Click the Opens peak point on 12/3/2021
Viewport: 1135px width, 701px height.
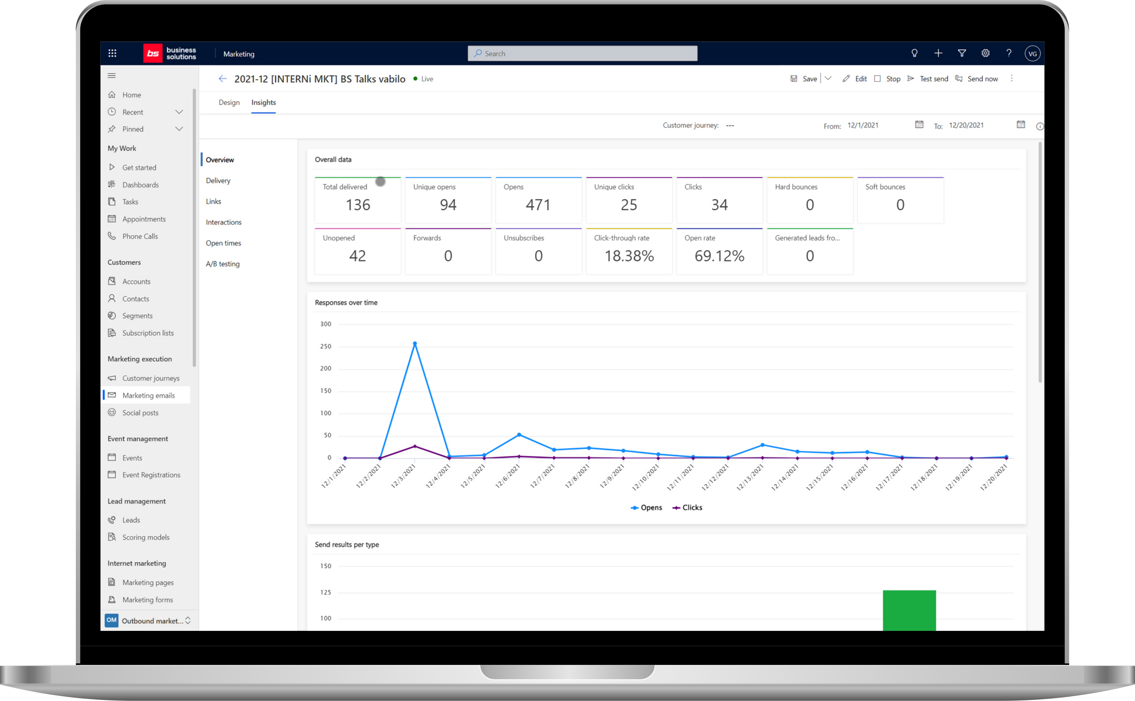pyautogui.click(x=415, y=343)
